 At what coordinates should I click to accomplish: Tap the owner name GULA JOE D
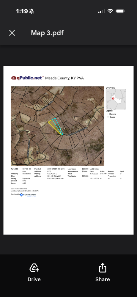coord(52,174)
